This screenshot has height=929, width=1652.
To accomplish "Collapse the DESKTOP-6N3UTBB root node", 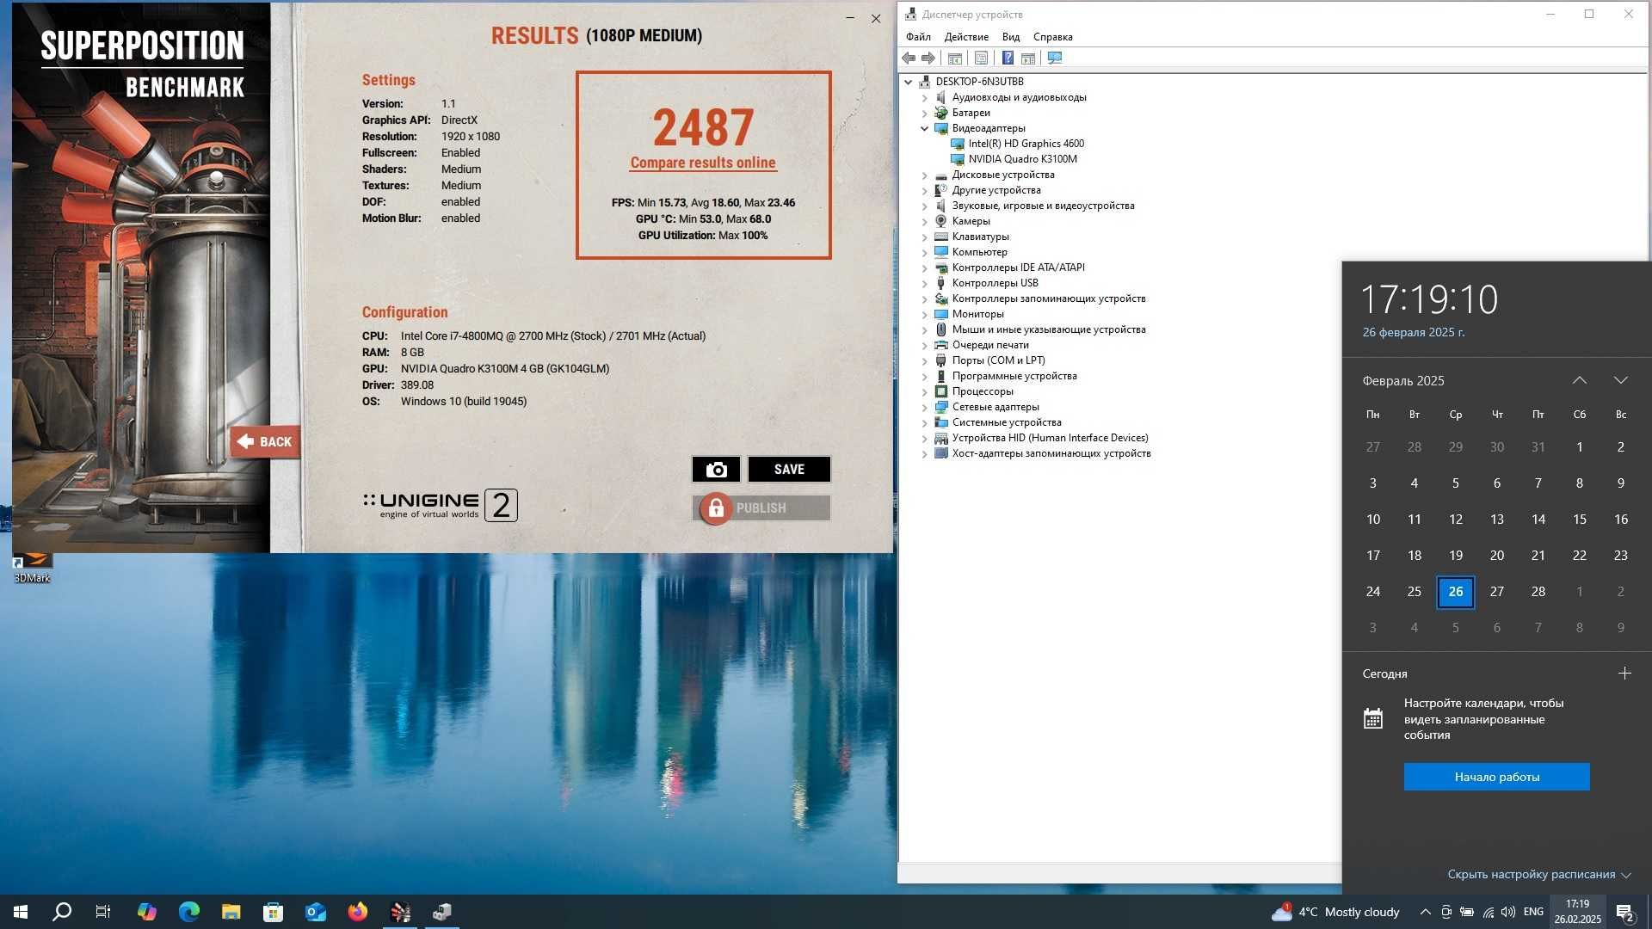I will [x=909, y=82].
